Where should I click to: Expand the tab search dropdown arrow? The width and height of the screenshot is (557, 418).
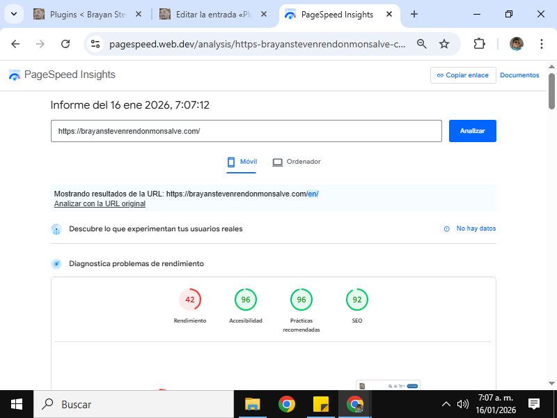13,14
